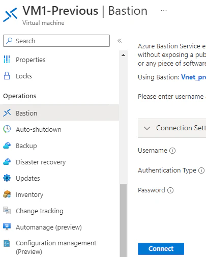This screenshot has height=257, width=206.
Task: Click the Updates gear icon
Action: [7, 178]
